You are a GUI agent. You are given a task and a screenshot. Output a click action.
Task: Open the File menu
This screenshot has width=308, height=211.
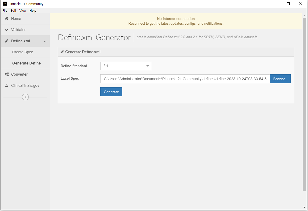tap(5, 11)
